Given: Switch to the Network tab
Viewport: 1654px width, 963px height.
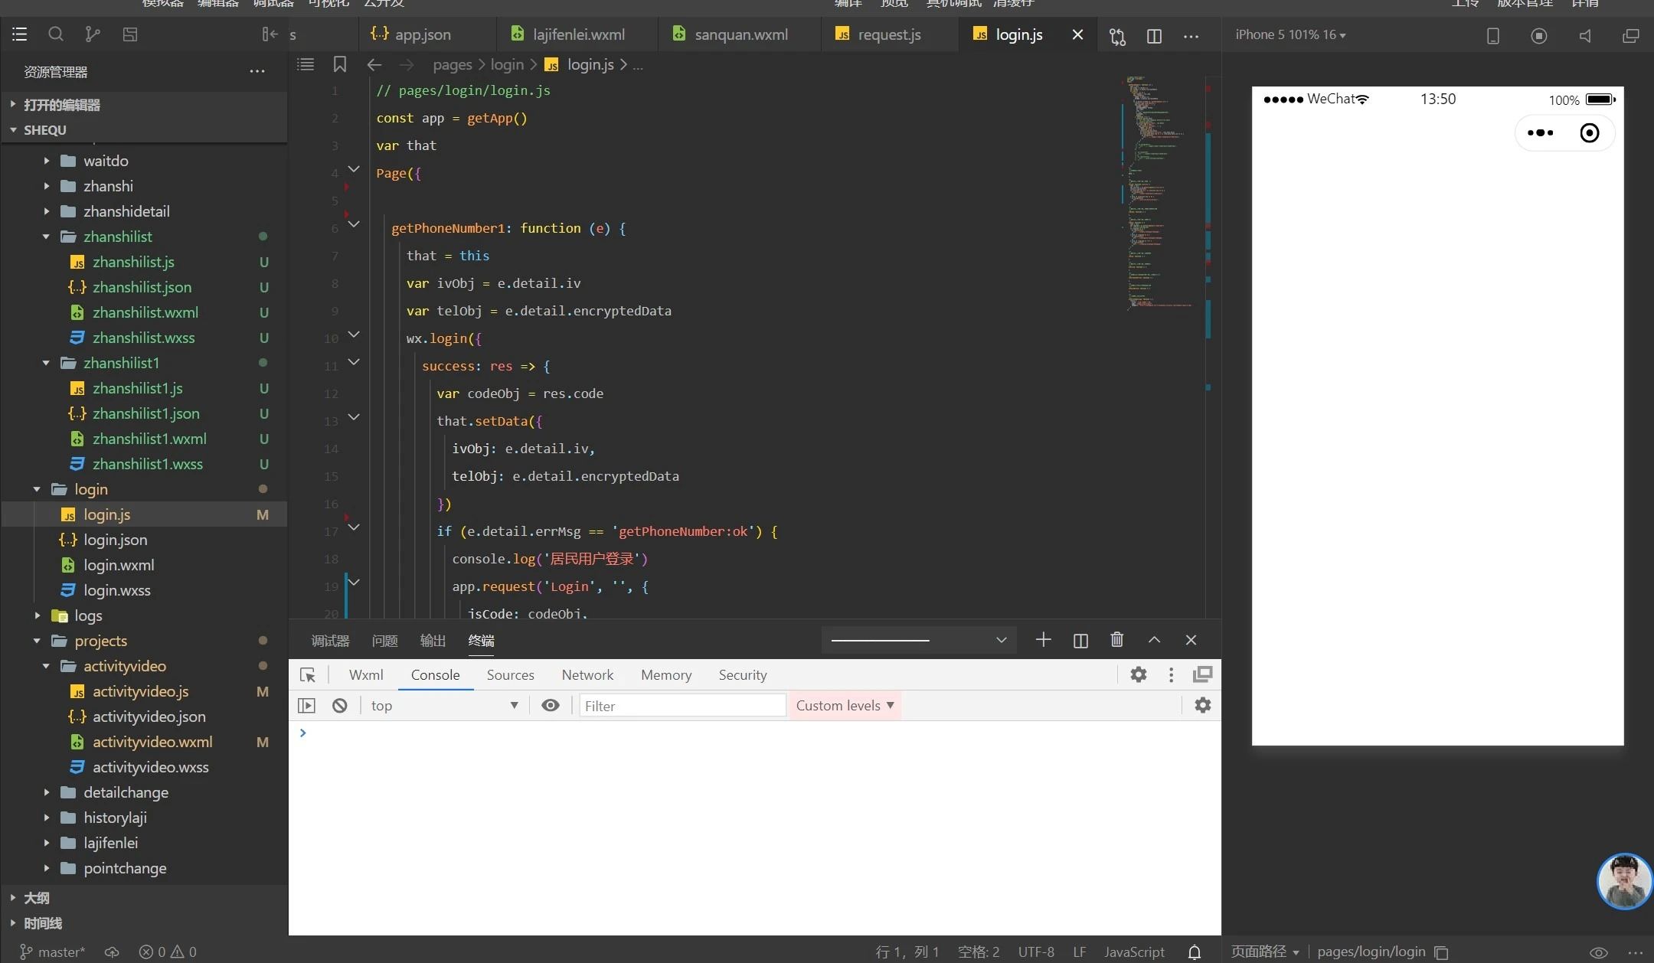Looking at the screenshot, I should tap(587, 675).
